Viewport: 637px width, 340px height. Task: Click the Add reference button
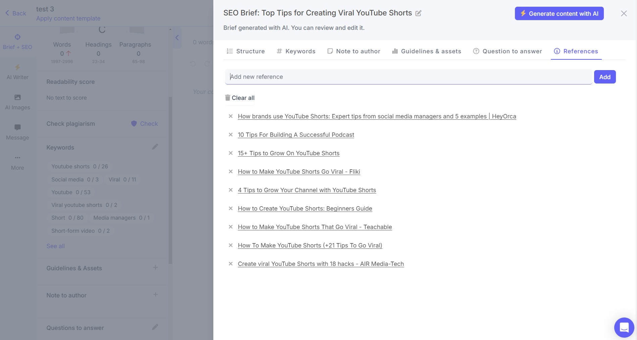605,77
